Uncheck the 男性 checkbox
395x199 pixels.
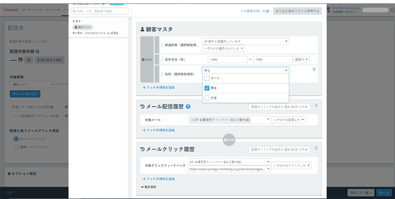tap(207, 88)
